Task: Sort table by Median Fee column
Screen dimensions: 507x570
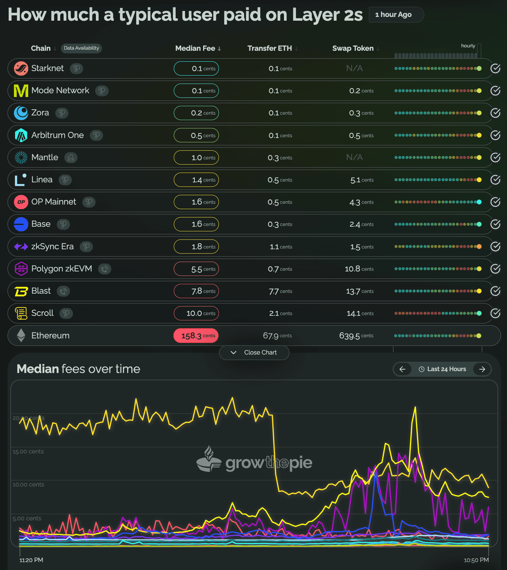Action: point(198,48)
